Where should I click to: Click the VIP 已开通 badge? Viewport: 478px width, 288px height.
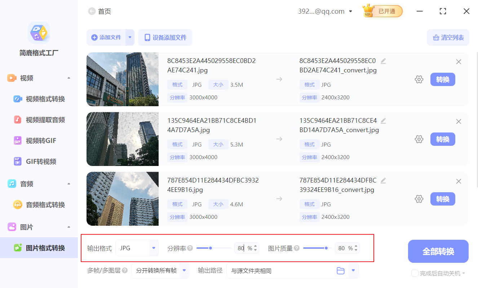click(382, 11)
